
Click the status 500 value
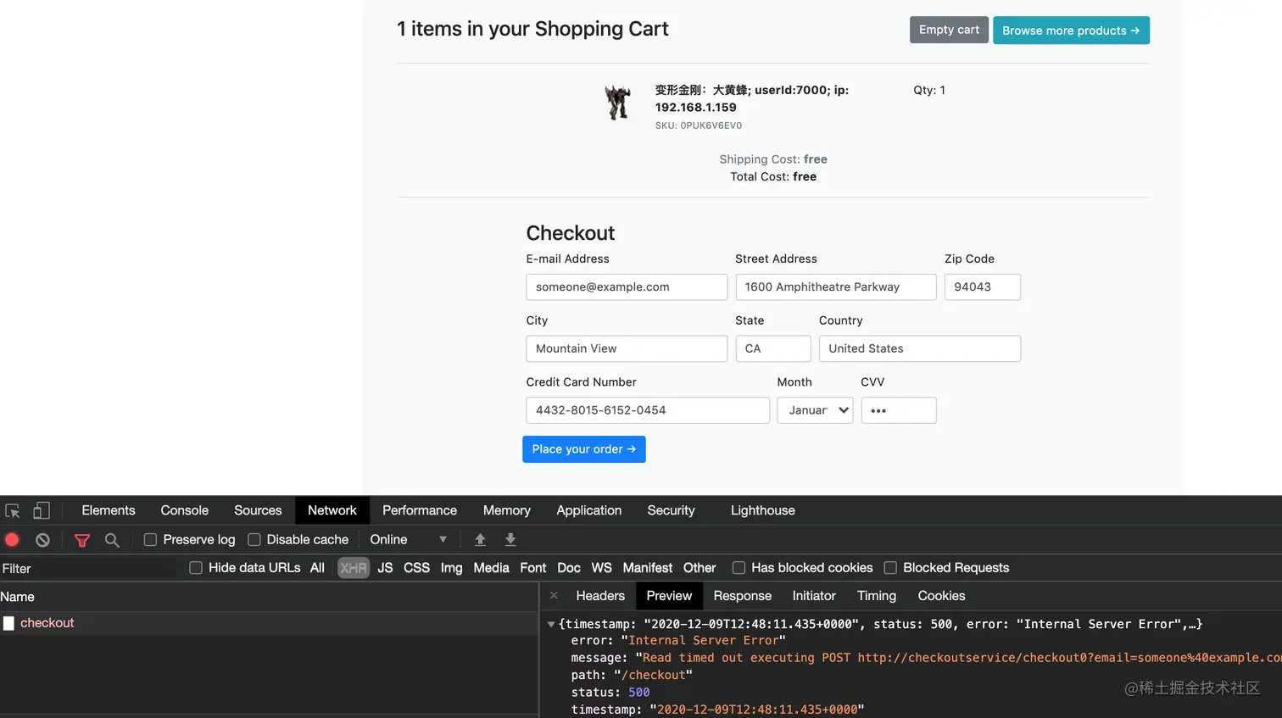click(639, 693)
